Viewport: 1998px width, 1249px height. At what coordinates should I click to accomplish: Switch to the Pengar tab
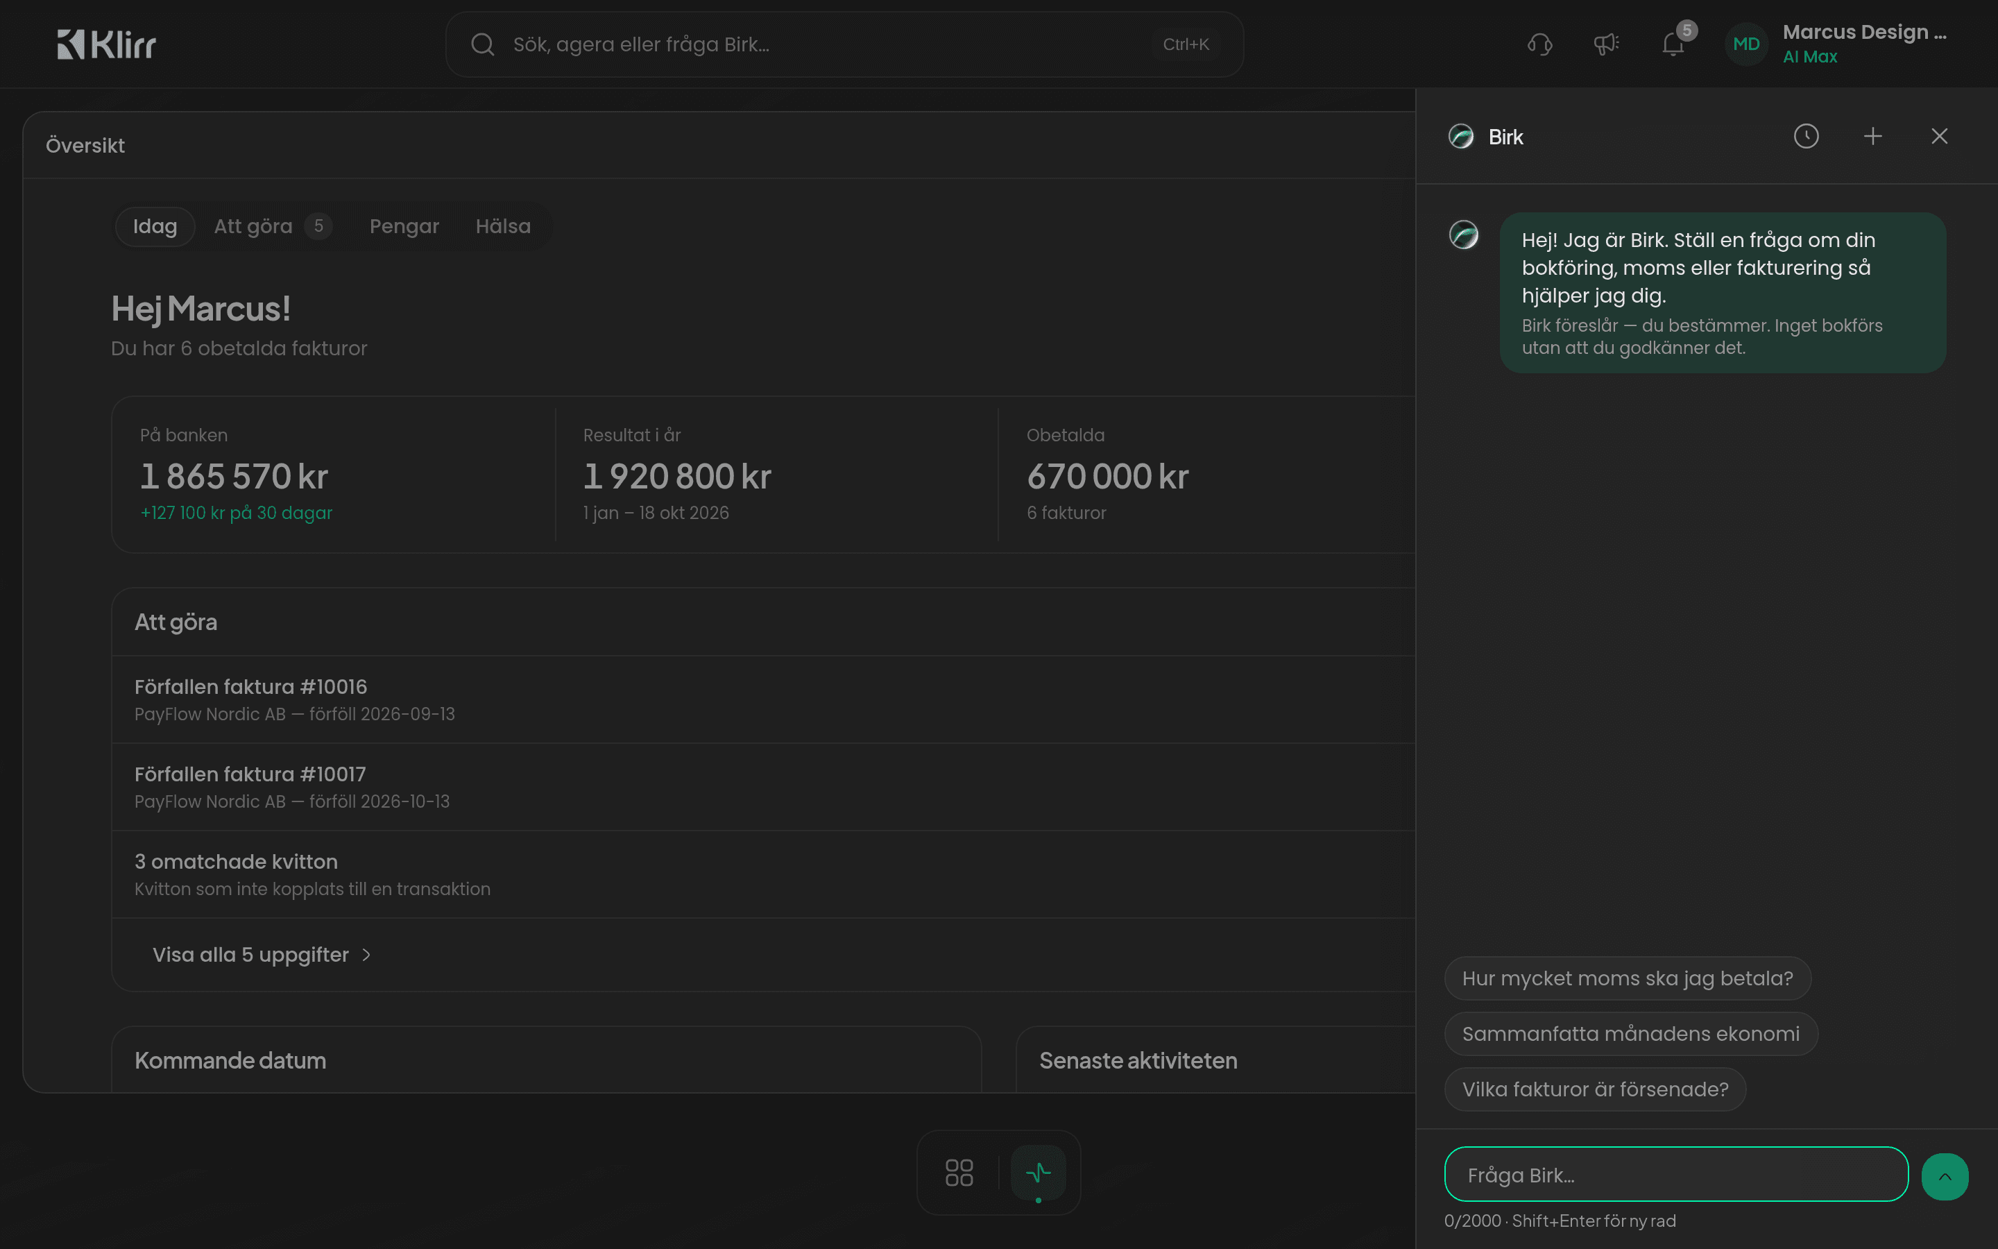tap(404, 226)
